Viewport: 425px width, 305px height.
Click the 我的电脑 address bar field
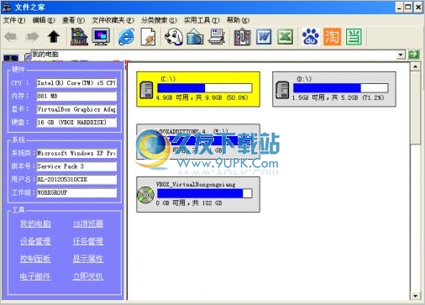click(x=214, y=55)
